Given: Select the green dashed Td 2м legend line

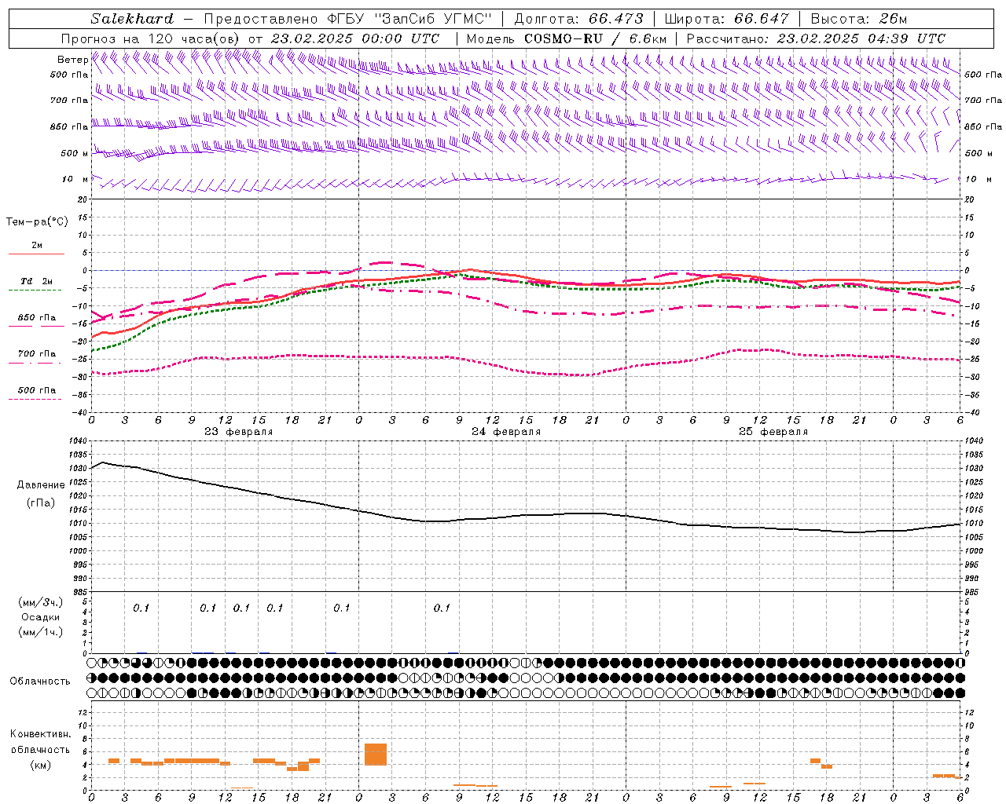Looking at the screenshot, I should coord(35,291).
